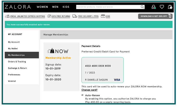Image resolution: width=178 pixels, height=107 pixels.
Task: Click the search magnifier icon
Action: pyautogui.click(x=142, y=7)
